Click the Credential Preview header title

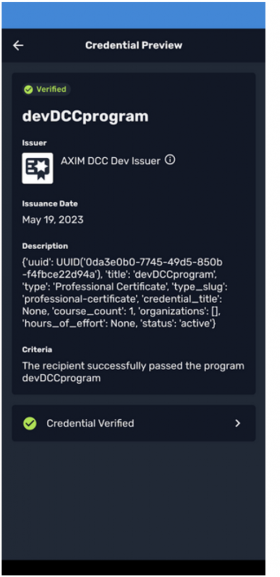[x=134, y=45]
